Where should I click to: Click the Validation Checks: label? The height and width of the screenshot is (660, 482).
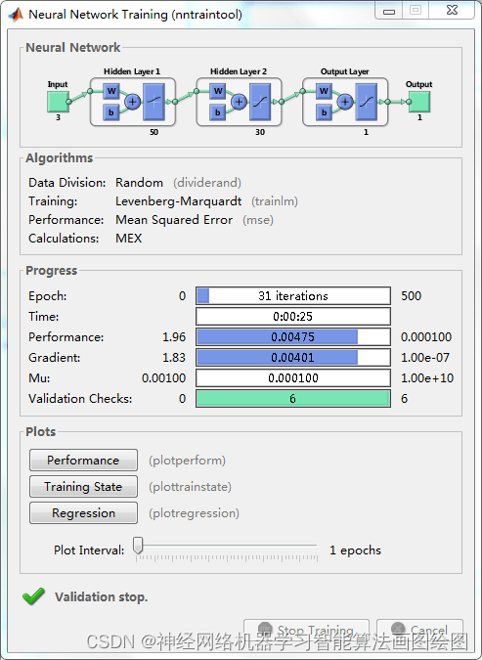click(x=80, y=399)
